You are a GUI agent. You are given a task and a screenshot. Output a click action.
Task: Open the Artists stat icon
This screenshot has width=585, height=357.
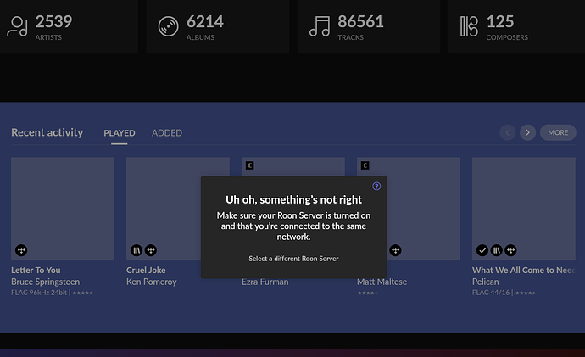coord(17,26)
